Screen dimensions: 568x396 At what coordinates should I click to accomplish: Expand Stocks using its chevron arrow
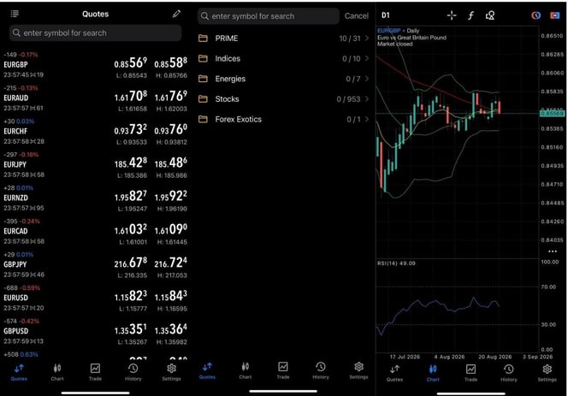(367, 99)
